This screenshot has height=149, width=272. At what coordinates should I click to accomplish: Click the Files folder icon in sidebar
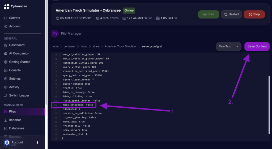6,112
